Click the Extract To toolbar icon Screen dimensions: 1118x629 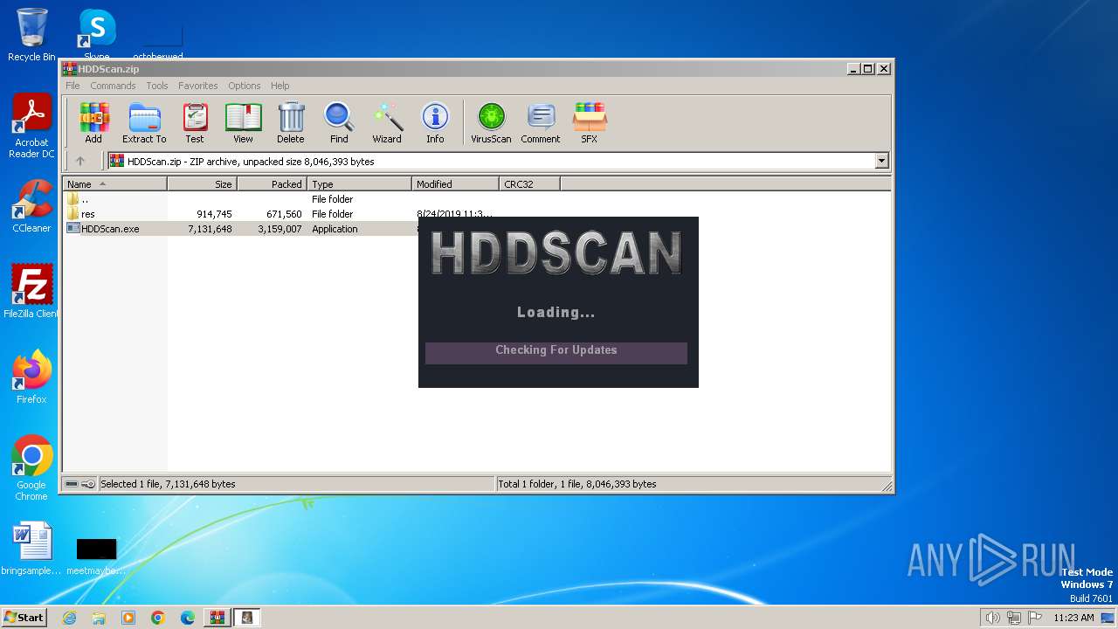pyautogui.click(x=144, y=122)
